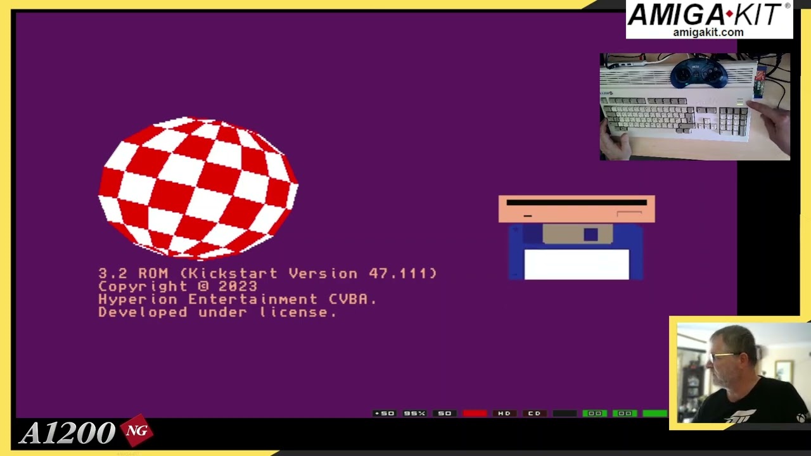This screenshot has width=811, height=456.
Task: Click the red power LED indicator
Action: (475, 414)
